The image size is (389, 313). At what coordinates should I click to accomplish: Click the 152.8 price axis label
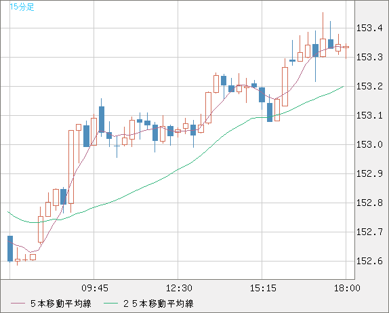[369, 203]
